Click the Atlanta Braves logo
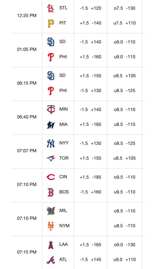Screen dimensions: 157x269 coord(51,260)
